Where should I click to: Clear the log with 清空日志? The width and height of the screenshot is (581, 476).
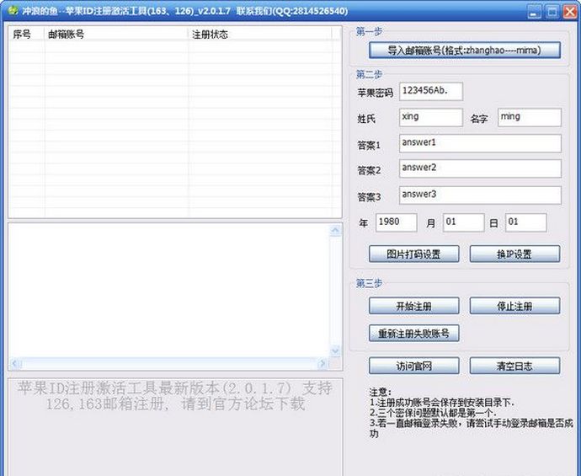(514, 366)
